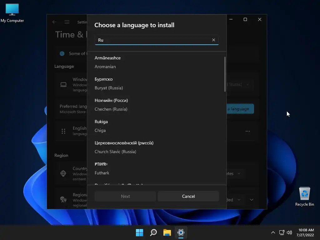Open the Windows Start menu
Viewport: 320px width, 240px height.
point(140,232)
